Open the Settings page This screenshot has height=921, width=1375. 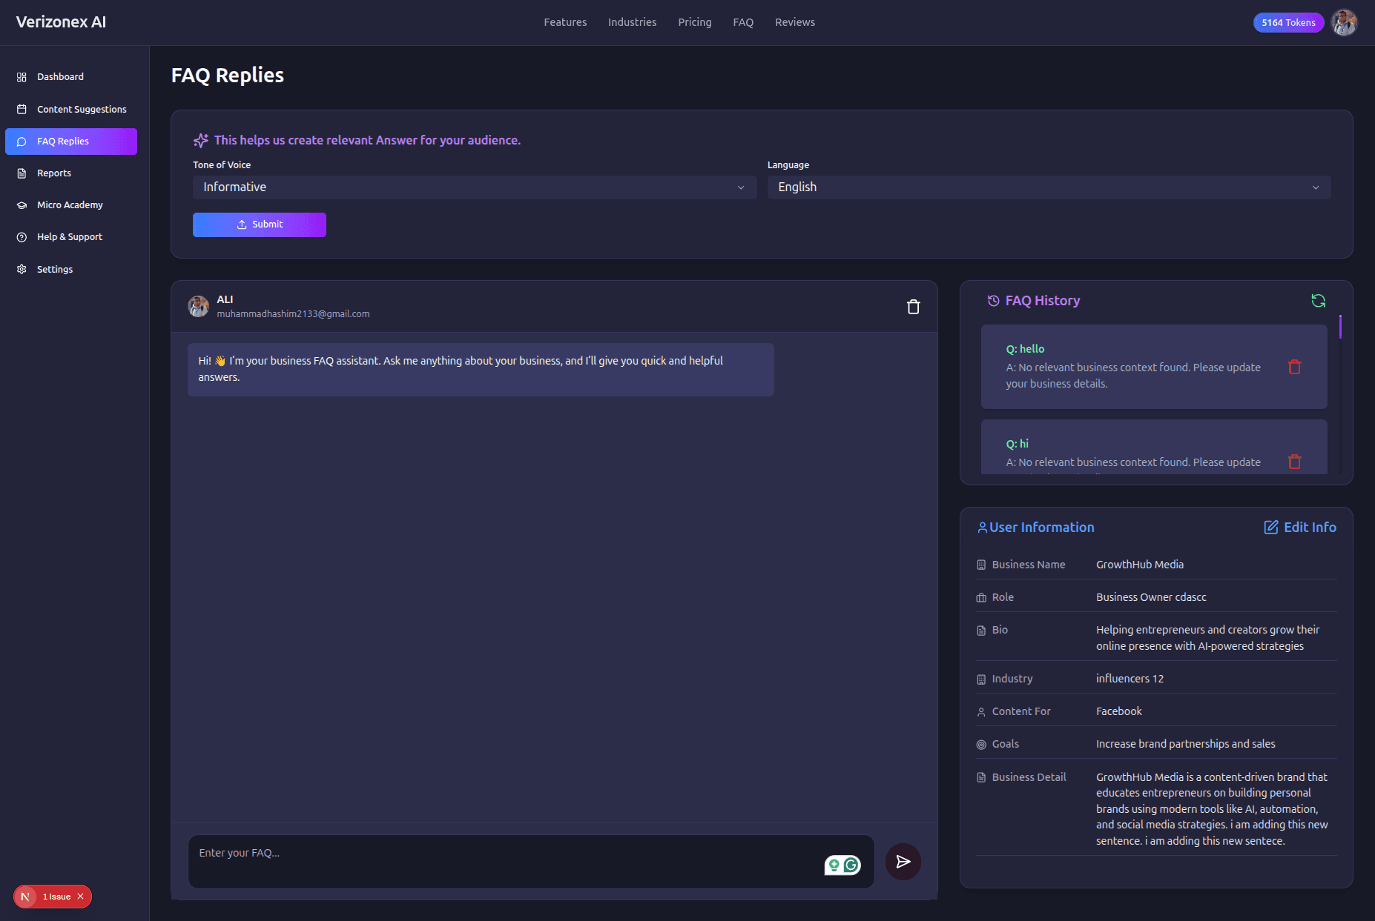[55, 270]
